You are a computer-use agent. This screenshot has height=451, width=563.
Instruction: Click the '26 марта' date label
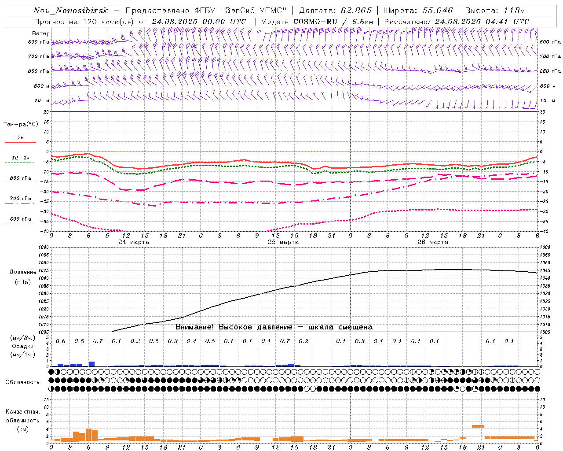(433, 242)
